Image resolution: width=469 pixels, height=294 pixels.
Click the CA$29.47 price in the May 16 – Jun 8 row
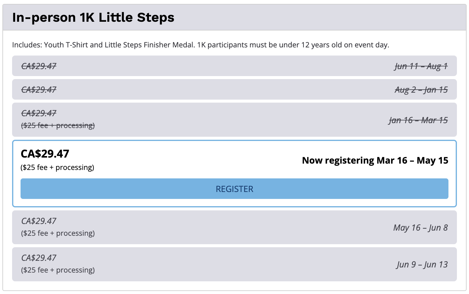39,221
